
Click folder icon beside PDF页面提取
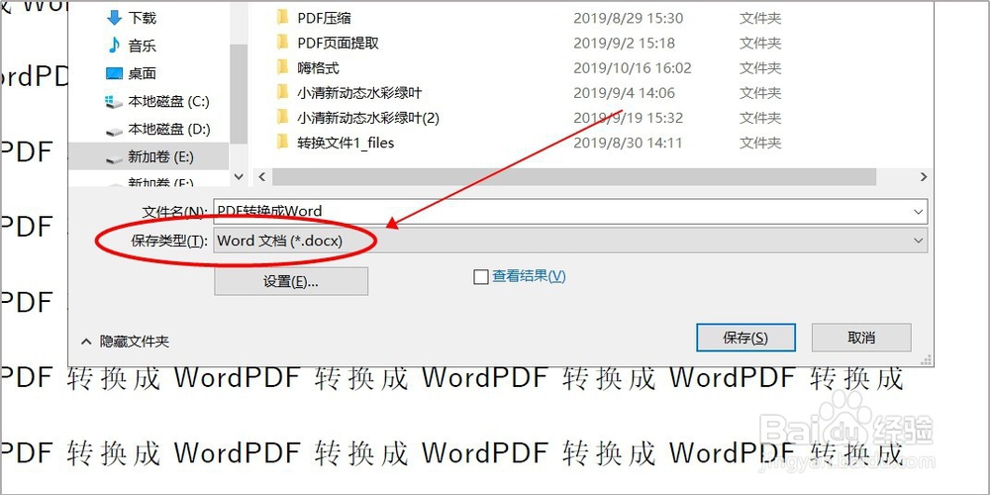coord(282,43)
